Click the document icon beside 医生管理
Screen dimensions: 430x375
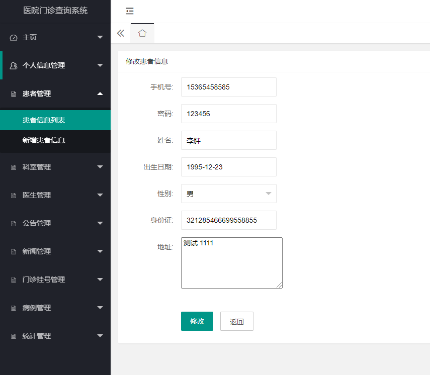[x=14, y=196]
